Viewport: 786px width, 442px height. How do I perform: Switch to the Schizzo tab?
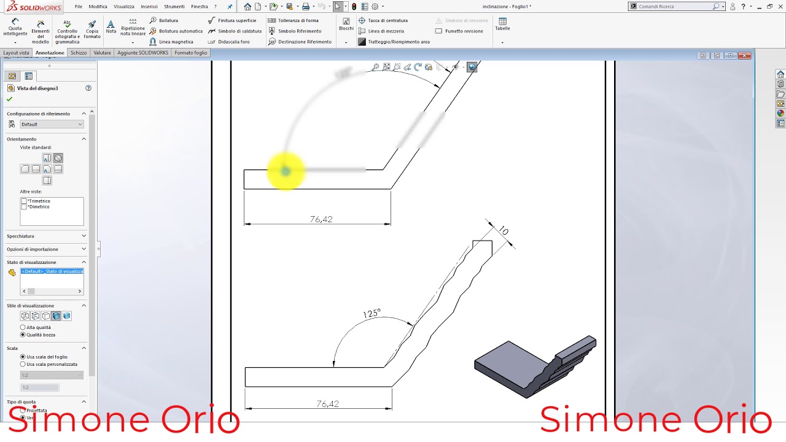coord(79,53)
